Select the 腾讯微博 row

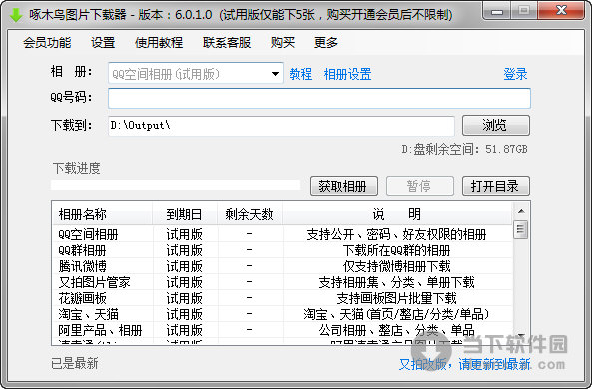(x=283, y=266)
